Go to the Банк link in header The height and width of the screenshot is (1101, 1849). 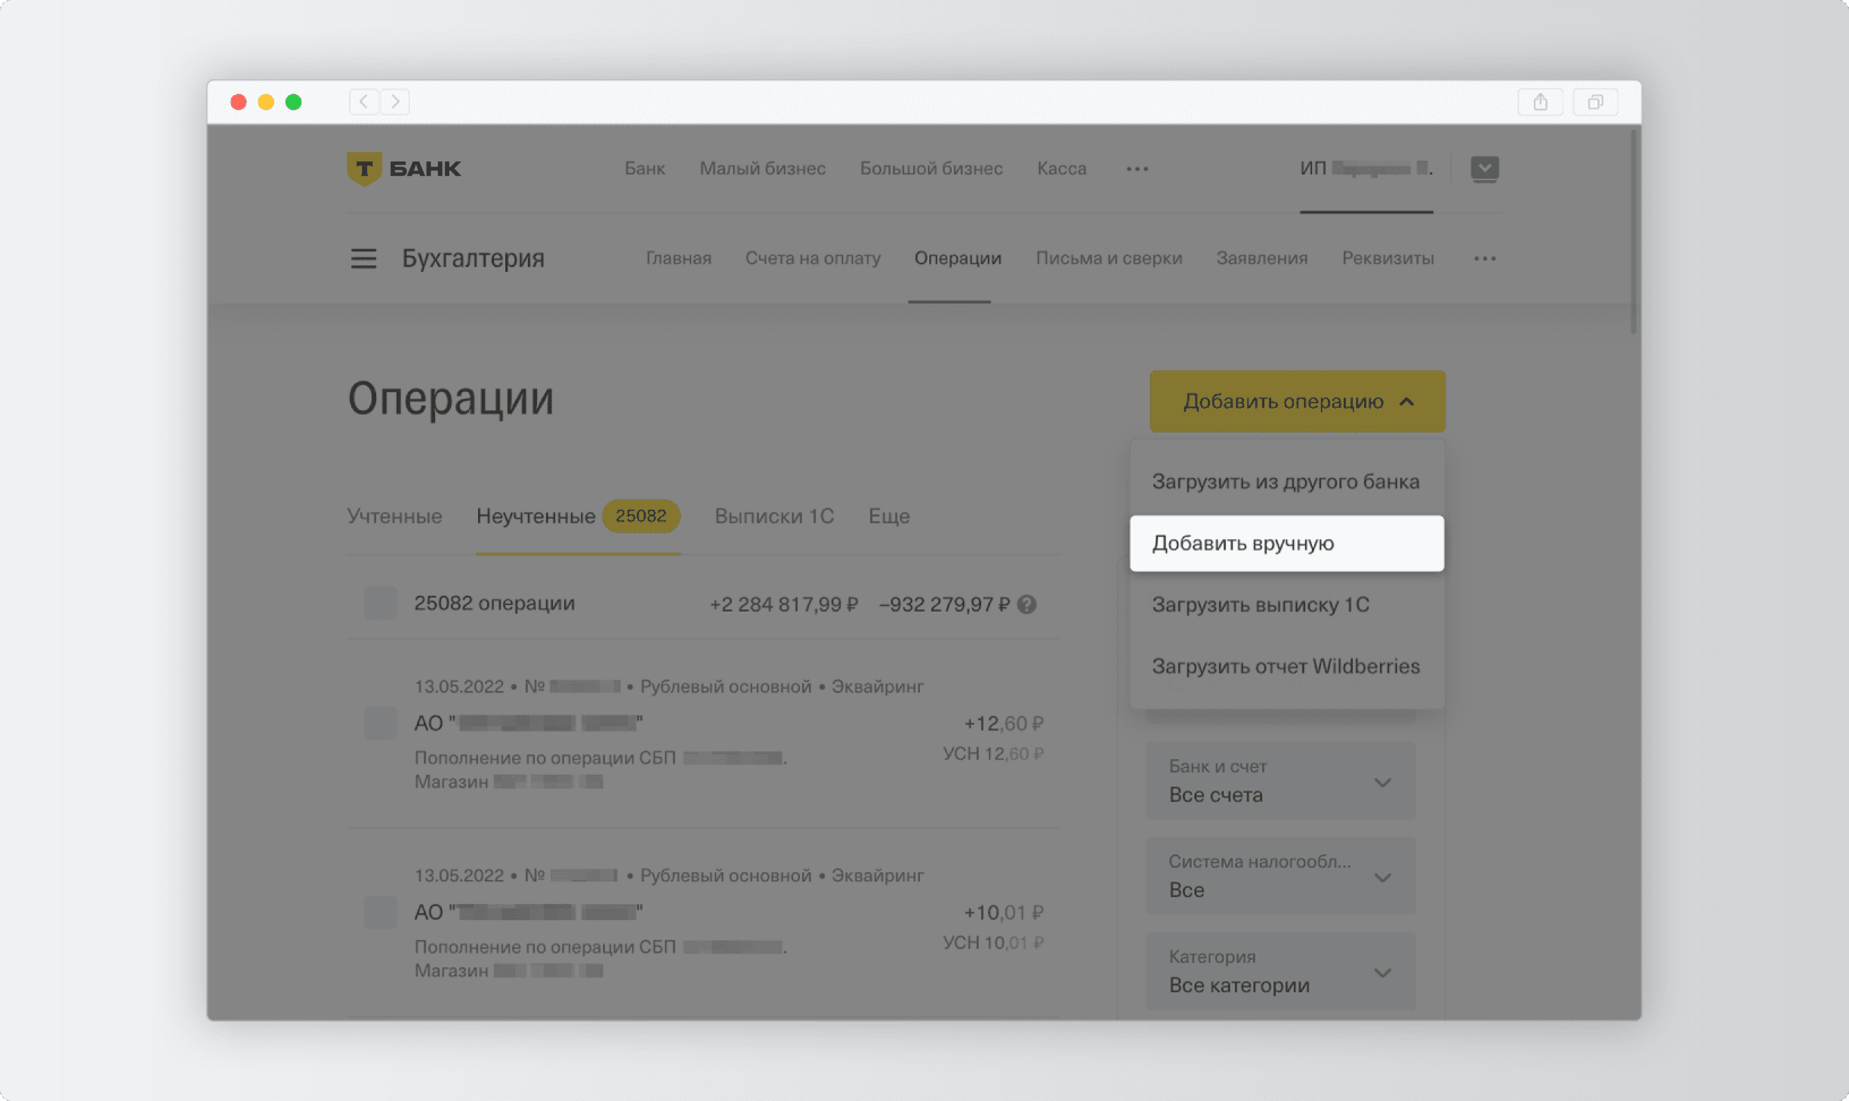coord(645,168)
